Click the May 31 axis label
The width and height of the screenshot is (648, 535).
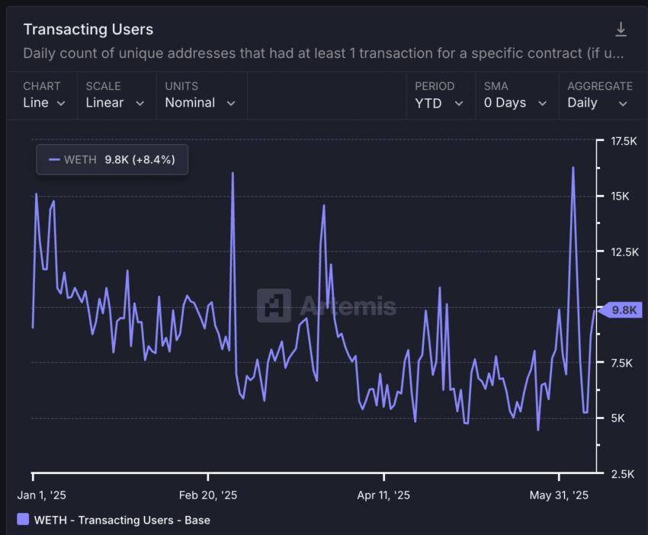[x=560, y=495]
